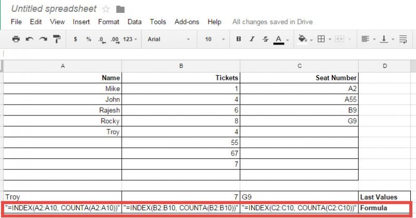Select the 'Name' header cell
Viewport: 416px width, 218px height.
click(x=62, y=78)
